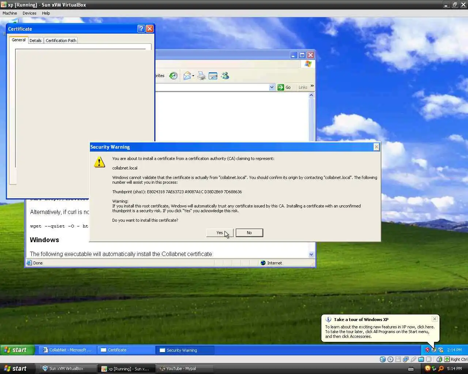Click the Take a tour of Windows XP balloon text
Screen dimensions: 468x374
tap(361, 320)
